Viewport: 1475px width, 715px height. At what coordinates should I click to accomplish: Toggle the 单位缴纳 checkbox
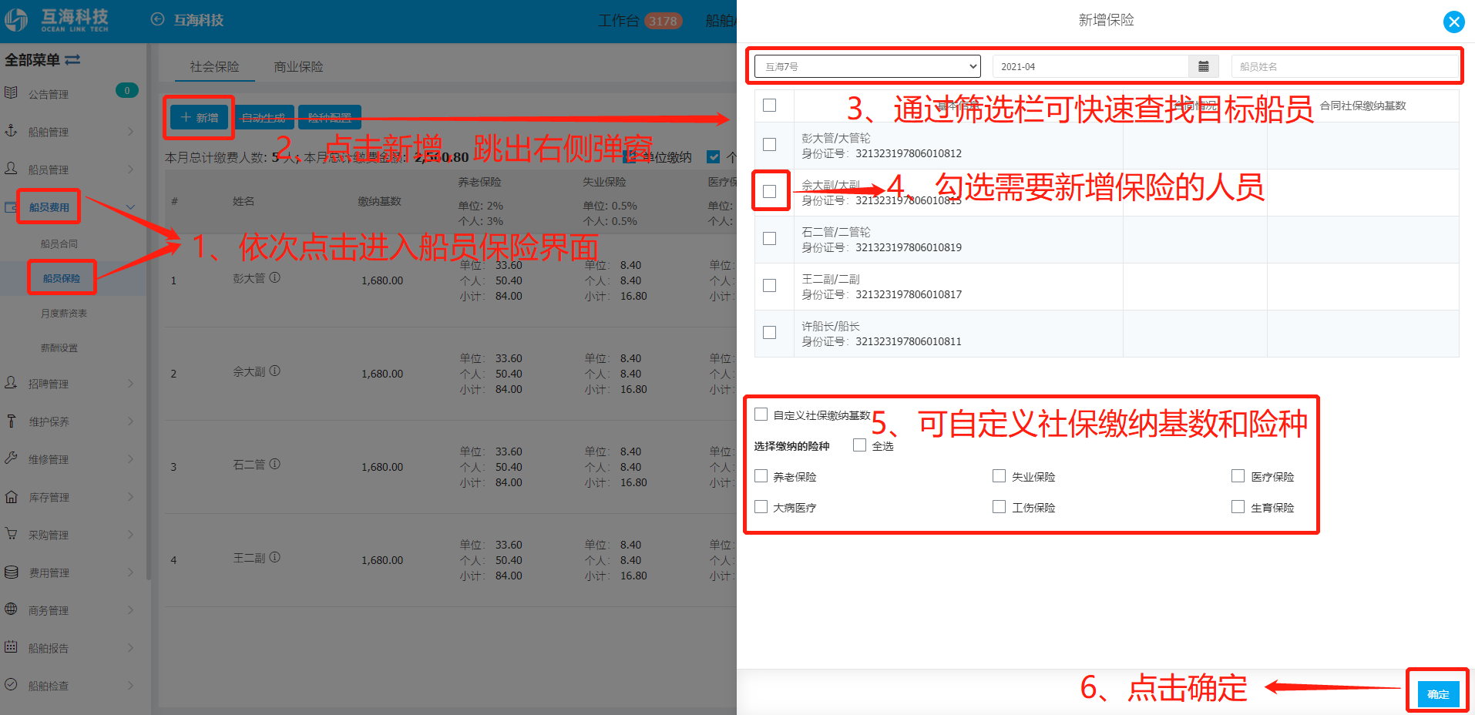(x=629, y=156)
